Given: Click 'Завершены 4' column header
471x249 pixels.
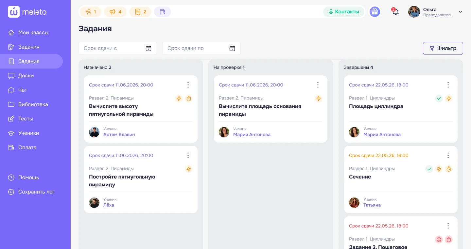Looking at the screenshot, I should [358, 67].
